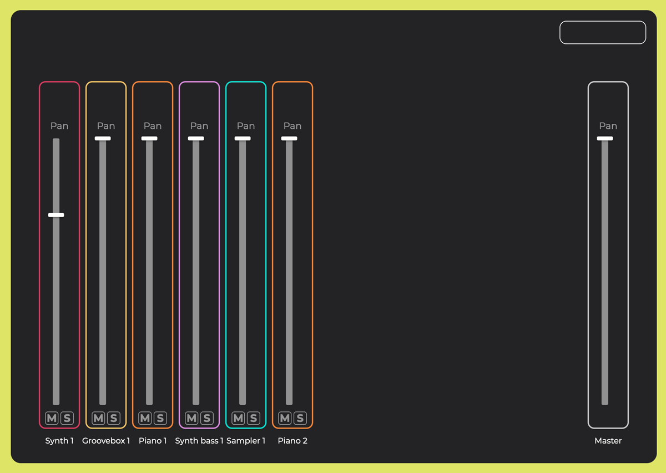Solo the Piano 1 channel
666x473 pixels.
[x=160, y=418]
